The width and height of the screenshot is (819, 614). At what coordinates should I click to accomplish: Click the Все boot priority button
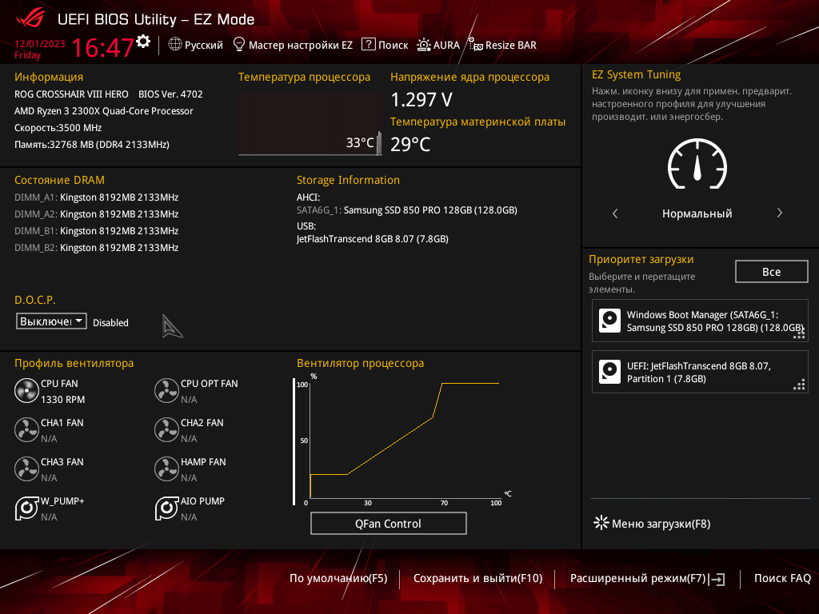click(x=771, y=272)
